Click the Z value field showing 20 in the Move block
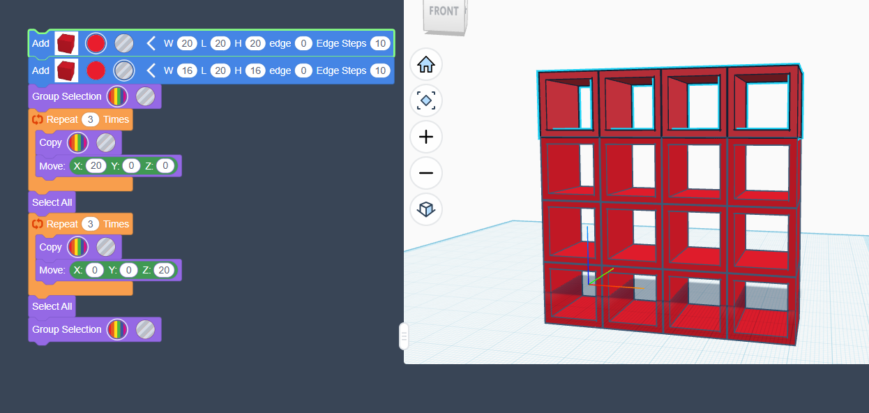 point(165,270)
